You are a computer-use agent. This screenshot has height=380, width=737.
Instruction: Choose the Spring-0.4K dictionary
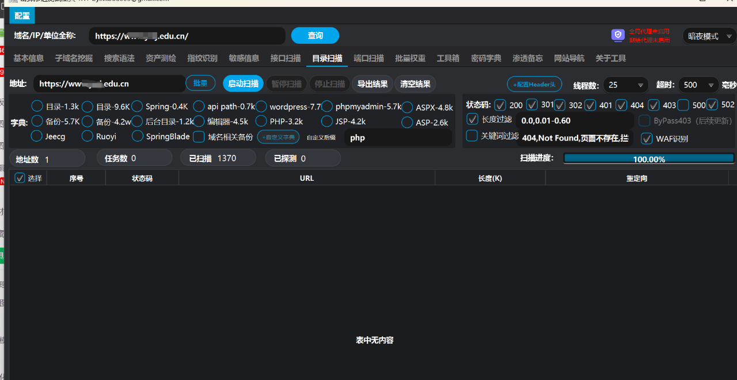[137, 107]
